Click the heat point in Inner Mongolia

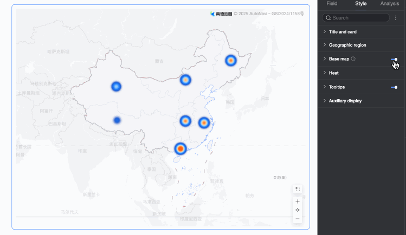pyautogui.click(x=185, y=80)
